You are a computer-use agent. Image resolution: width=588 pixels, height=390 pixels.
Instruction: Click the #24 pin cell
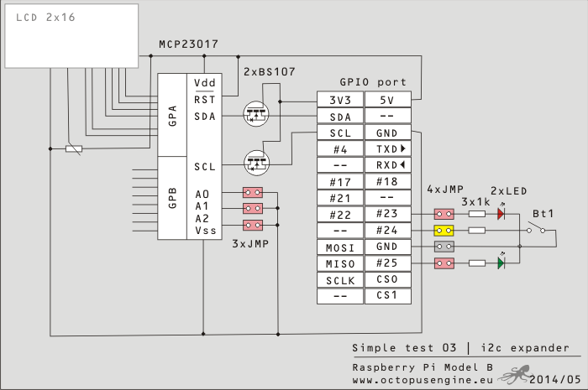click(x=388, y=230)
